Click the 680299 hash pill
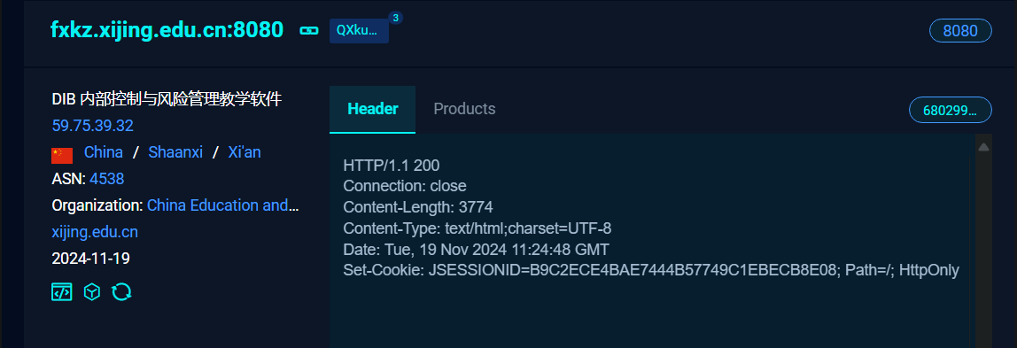 951,110
